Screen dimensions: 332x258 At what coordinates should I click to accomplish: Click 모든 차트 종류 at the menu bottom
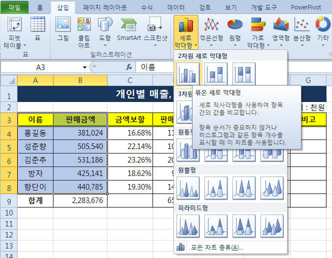click(x=217, y=247)
